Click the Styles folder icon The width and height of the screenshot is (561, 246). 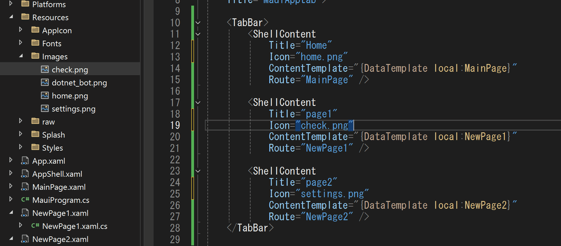(x=35, y=148)
